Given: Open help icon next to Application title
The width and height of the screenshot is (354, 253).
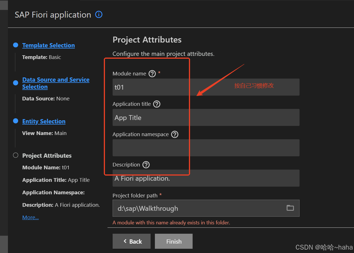Looking at the screenshot, I should (x=157, y=104).
